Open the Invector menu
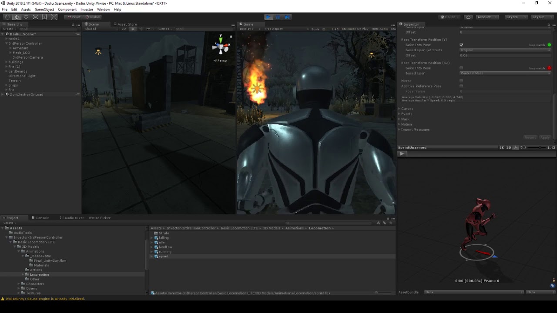The width and height of the screenshot is (557, 313). [x=87, y=10]
